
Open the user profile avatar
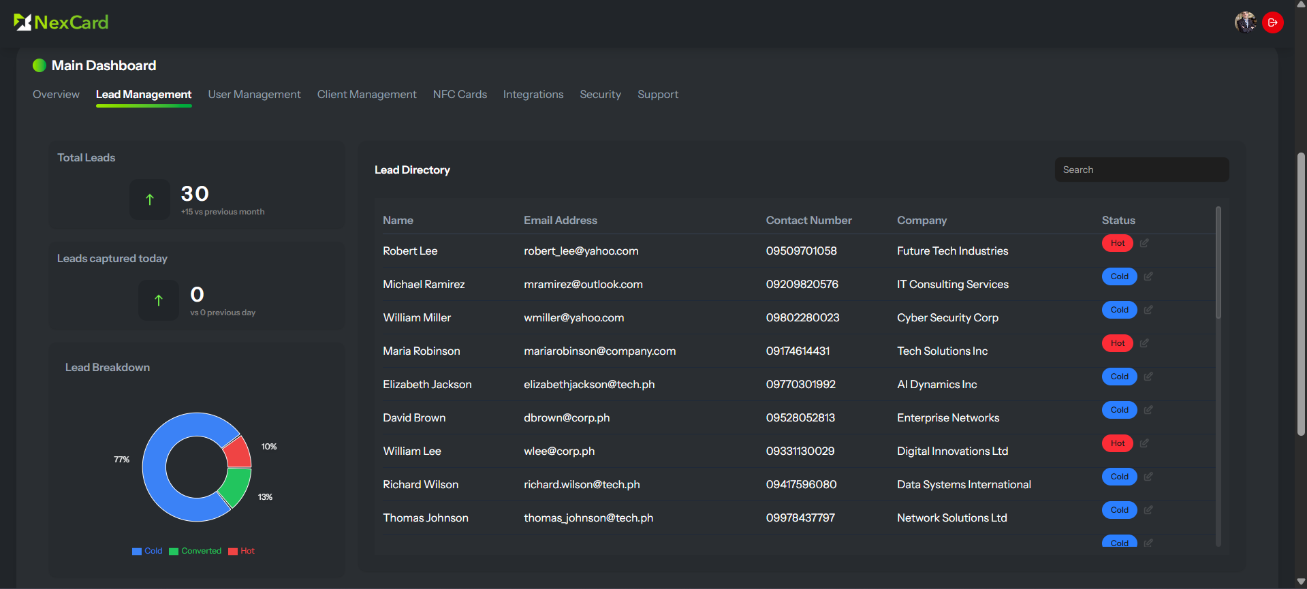1245,22
